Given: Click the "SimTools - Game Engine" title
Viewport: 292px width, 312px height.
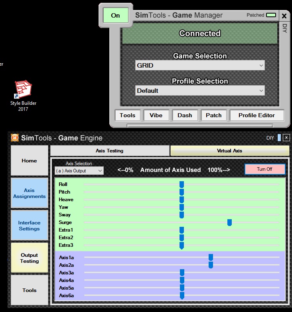Looking at the screenshot, I should pos(62,138).
